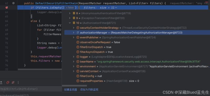Focus the 添加监视 watch input field

[x=31, y=89]
